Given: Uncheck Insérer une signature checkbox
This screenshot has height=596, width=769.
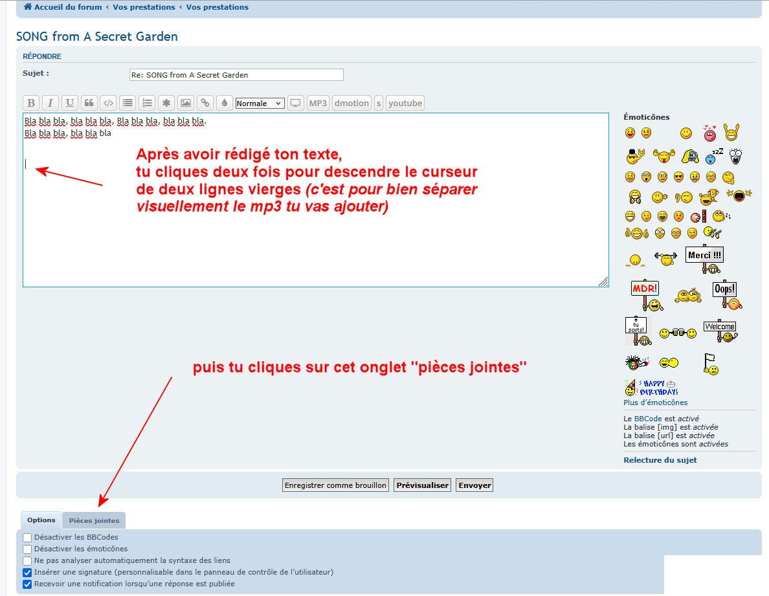Looking at the screenshot, I should (27, 572).
